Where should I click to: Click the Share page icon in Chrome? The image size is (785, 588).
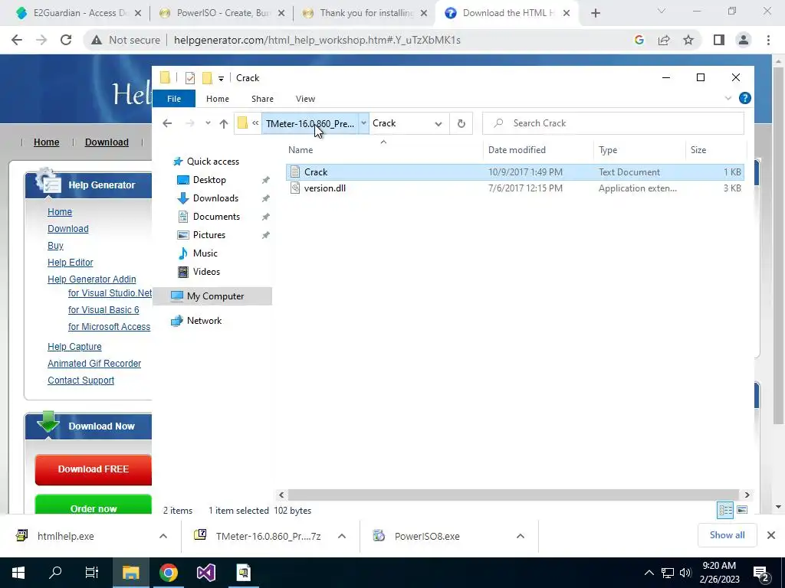tap(664, 40)
